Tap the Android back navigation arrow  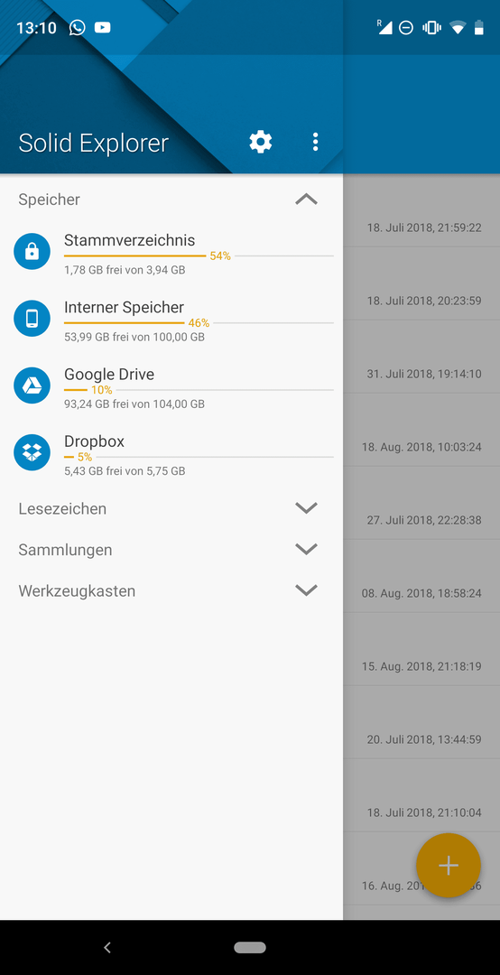(107, 947)
